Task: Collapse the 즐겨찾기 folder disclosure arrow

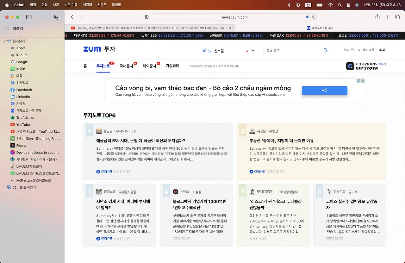Action: [5, 41]
